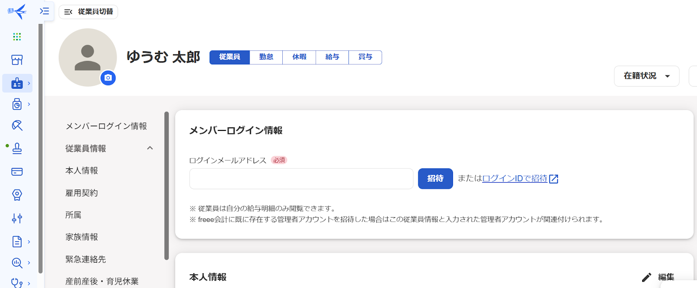Go to 本人情報 in side navigation
This screenshot has height=288, width=697.
click(81, 171)
